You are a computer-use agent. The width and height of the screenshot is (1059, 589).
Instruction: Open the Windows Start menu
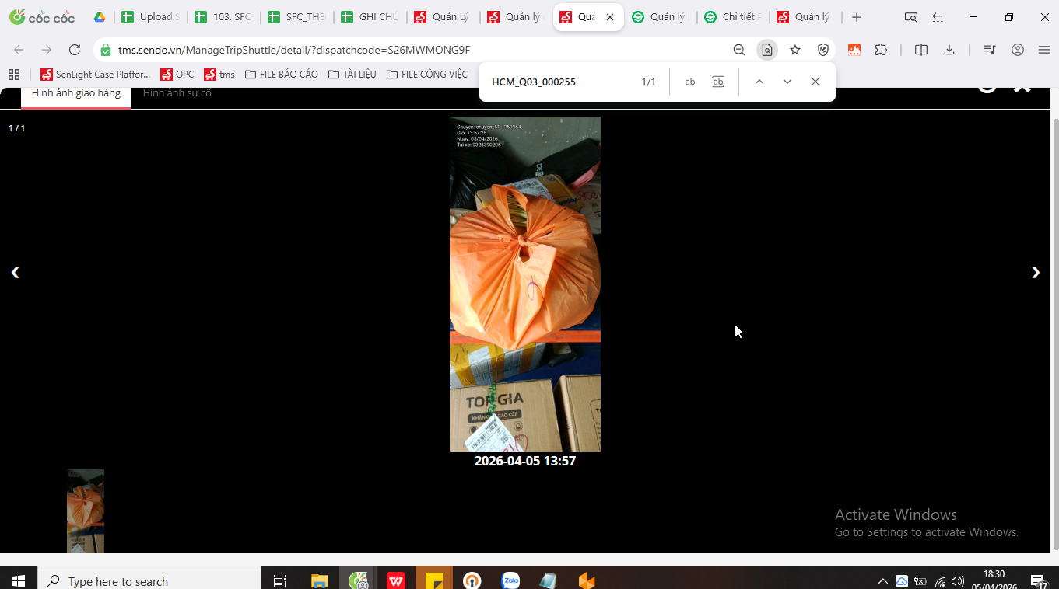click(x=19, y=580)
